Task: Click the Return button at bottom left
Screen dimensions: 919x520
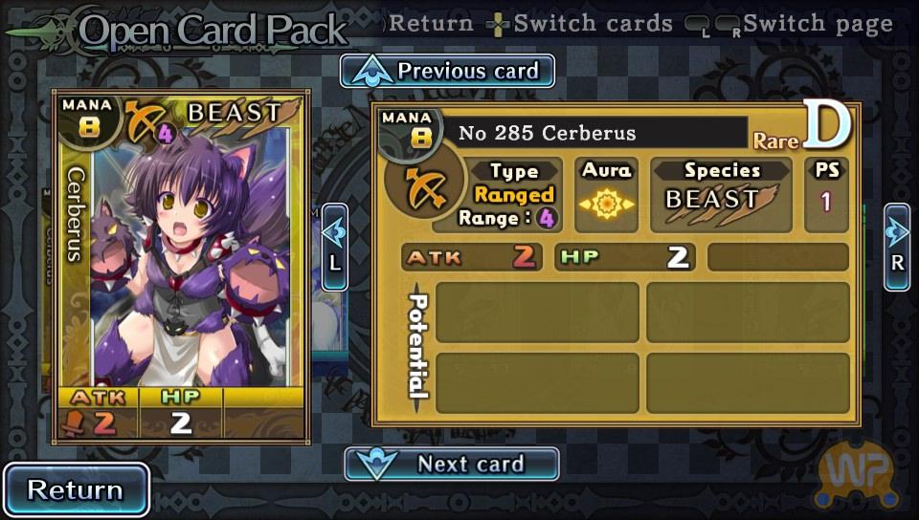Action: pyautogui.click(x=77, y=489)
